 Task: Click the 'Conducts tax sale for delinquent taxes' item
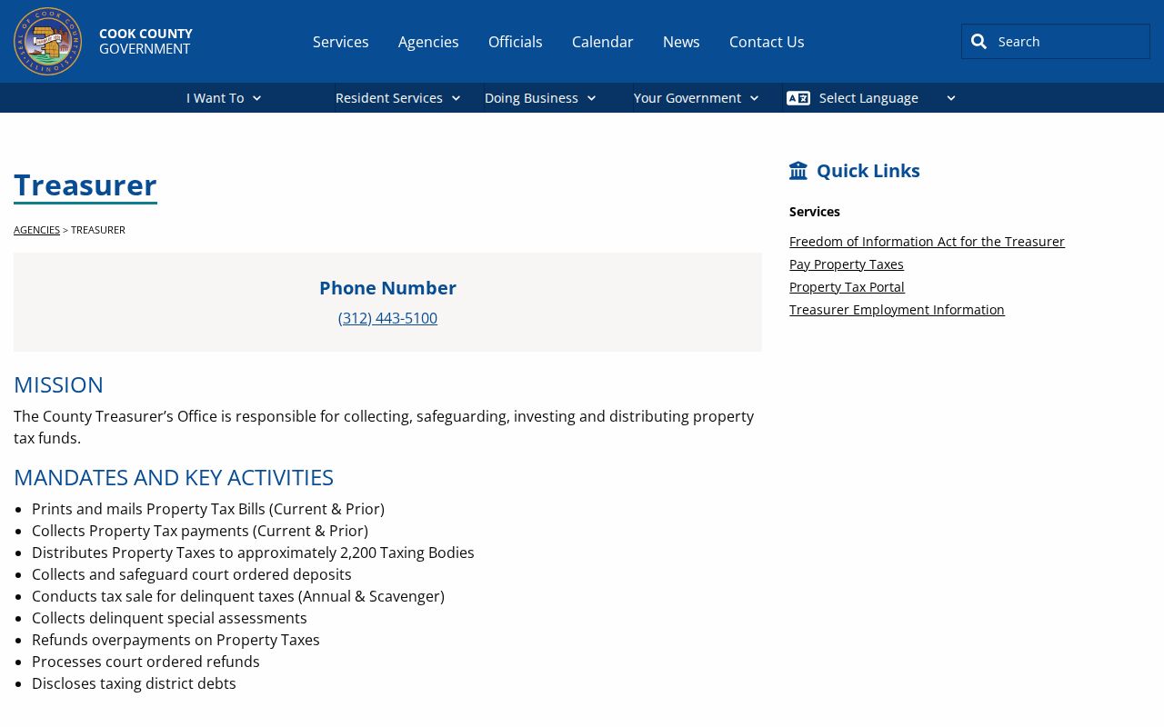(238, 596)
